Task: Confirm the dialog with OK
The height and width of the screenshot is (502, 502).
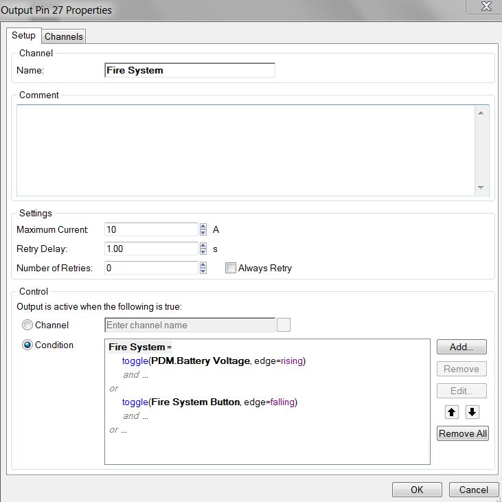Action: (417, 490)
